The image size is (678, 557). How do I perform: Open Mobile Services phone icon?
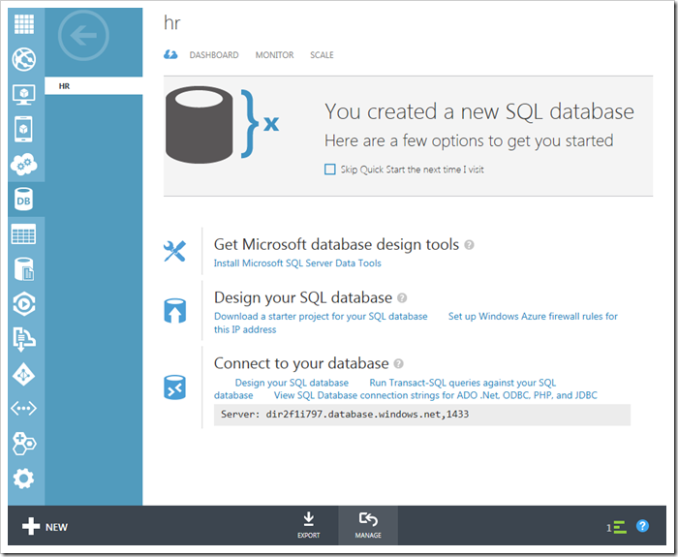[x=24, y=129]
